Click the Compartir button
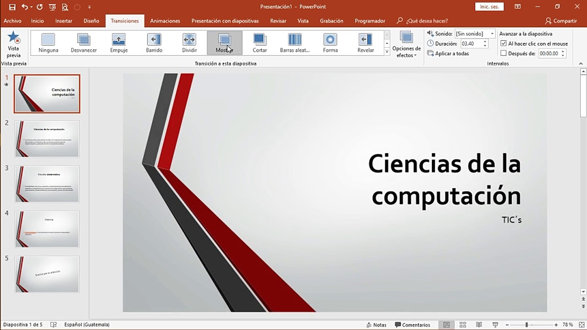 pos(561,21)
